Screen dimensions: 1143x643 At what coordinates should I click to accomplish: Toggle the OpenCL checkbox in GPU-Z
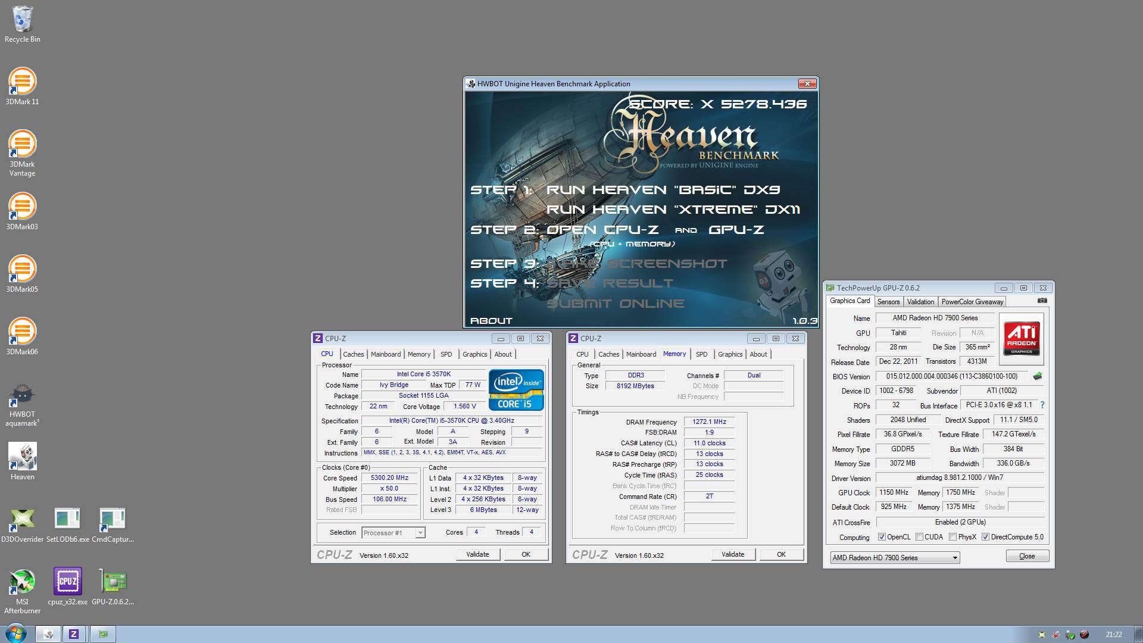(x=882, y=537)
